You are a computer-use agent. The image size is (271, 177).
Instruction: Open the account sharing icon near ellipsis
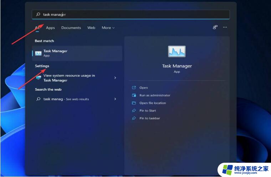(215, 27)
